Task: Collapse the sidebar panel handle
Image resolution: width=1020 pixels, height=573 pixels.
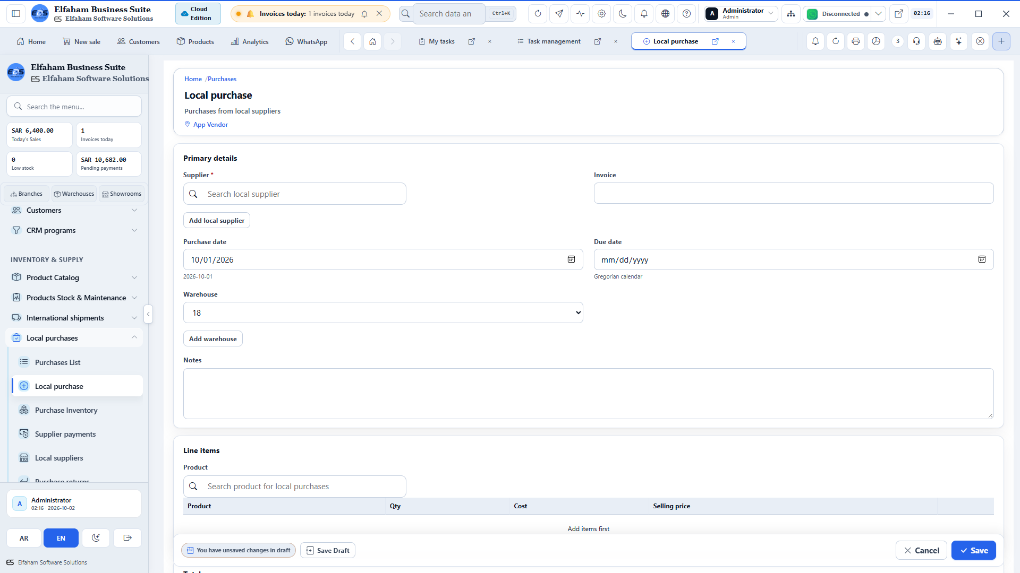Action: (x=148, y=314)
